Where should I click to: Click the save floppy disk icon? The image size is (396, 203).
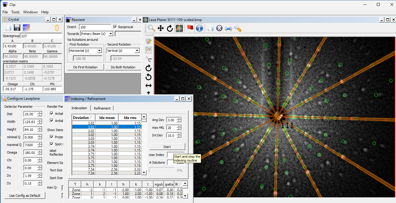point(17,28)
